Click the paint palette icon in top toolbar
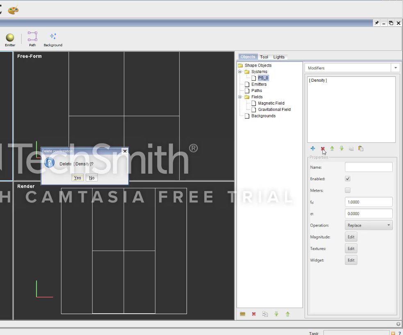 pyautogui.click(x=13, y=10)
